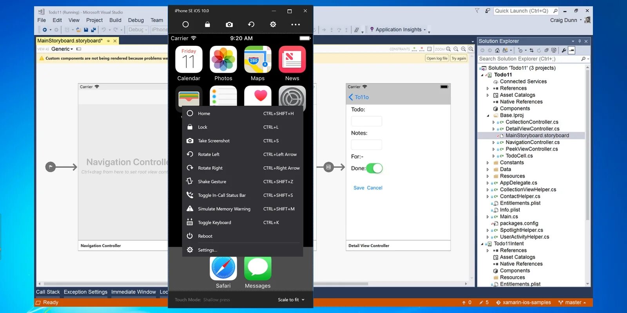Open the View As Generic dropdown
This screenshot has width=627, height=313.
62,49
